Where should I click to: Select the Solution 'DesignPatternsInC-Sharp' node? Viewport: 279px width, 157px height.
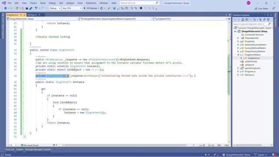253,28
